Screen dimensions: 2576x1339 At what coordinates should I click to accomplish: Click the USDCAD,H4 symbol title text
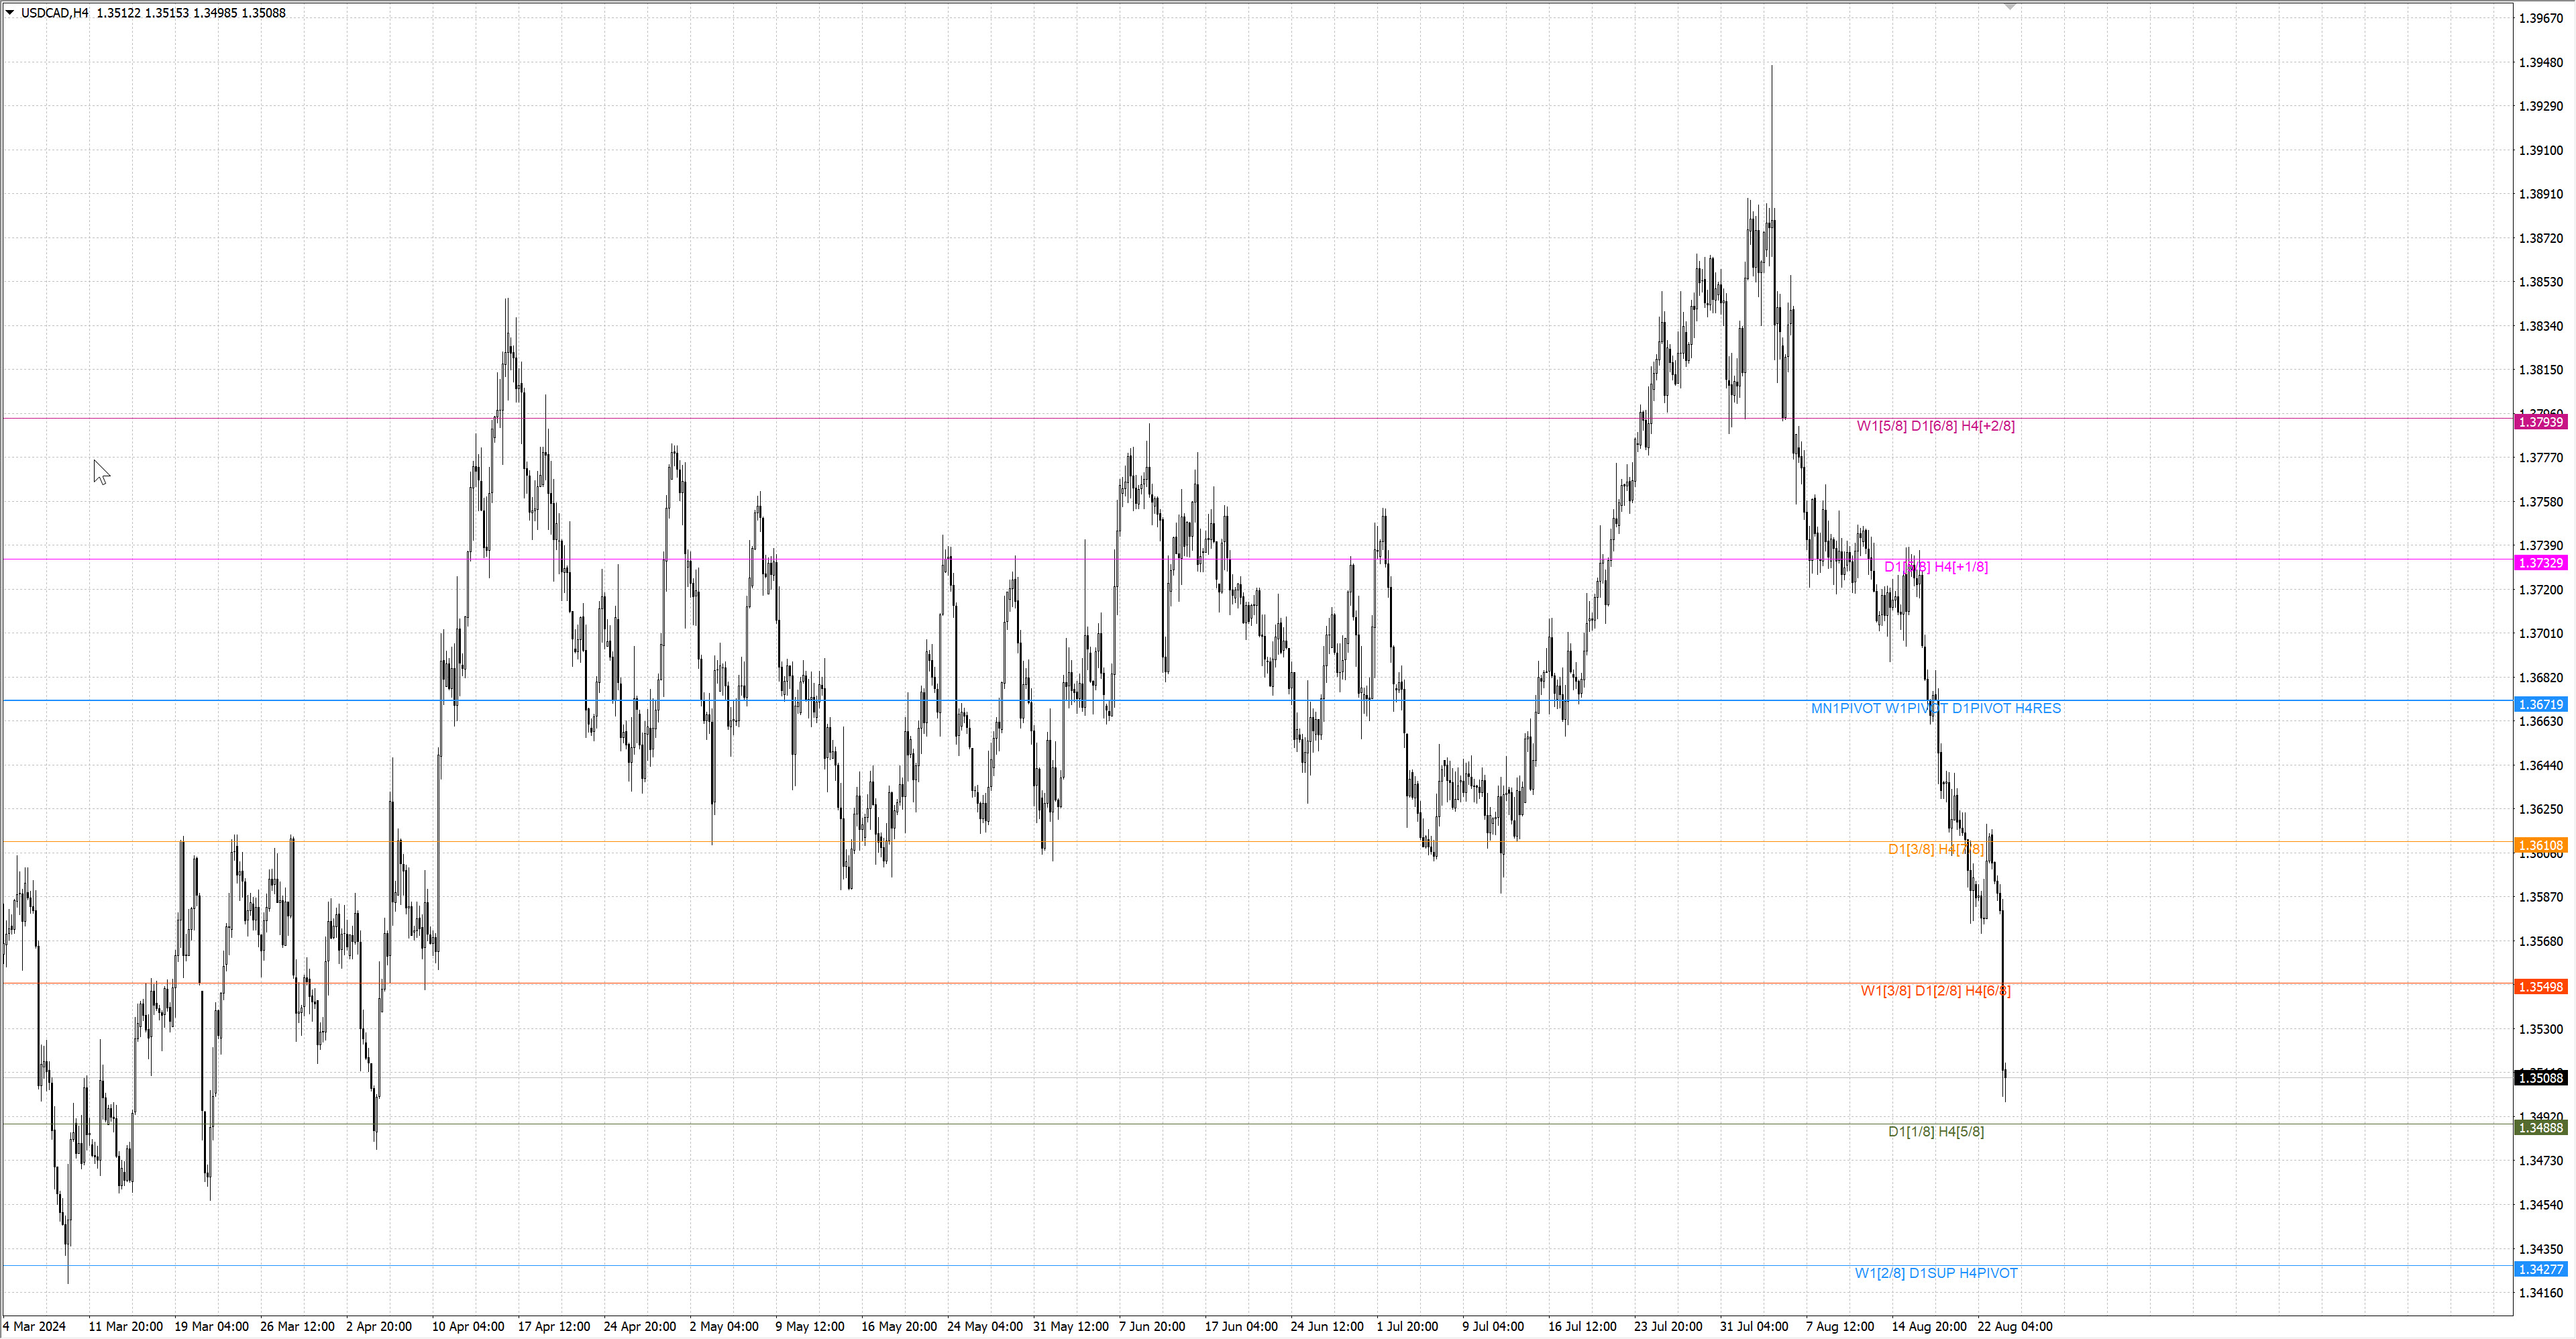pos(54,13)
